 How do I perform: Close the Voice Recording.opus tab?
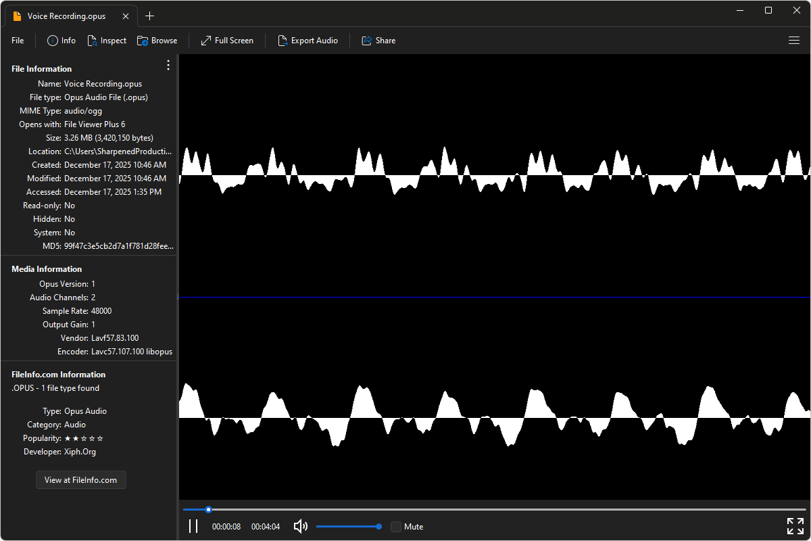pos(126,16)
